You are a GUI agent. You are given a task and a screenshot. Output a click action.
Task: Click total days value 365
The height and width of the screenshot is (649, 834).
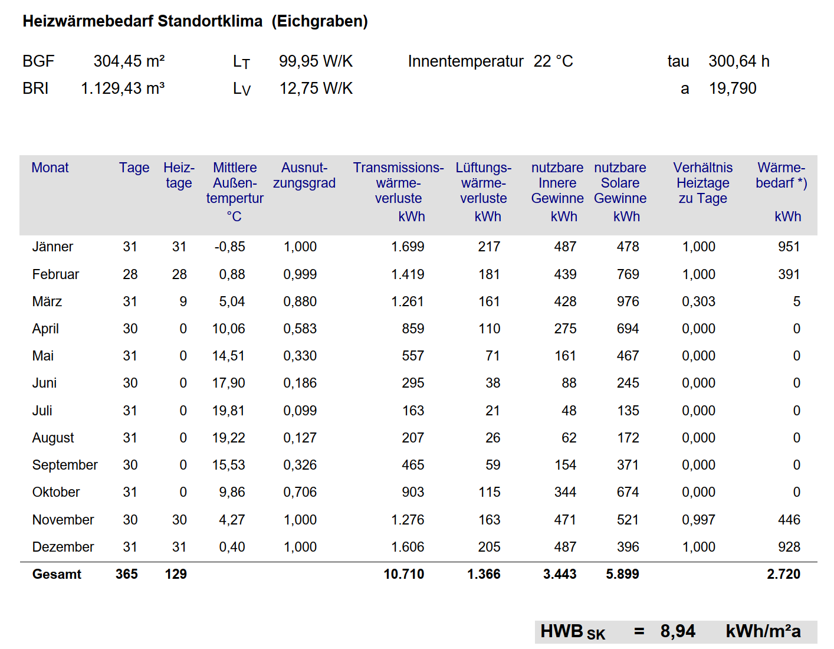(127, 574)
